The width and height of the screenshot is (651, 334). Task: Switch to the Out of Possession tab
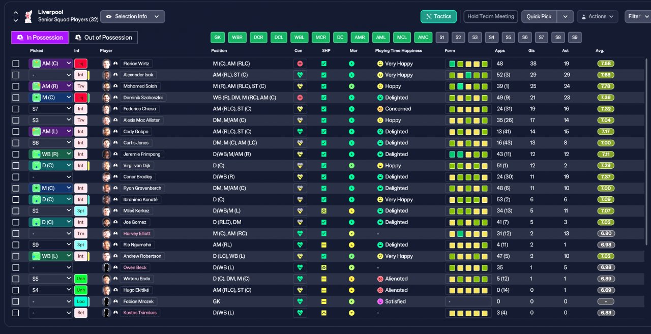point(104,38)
